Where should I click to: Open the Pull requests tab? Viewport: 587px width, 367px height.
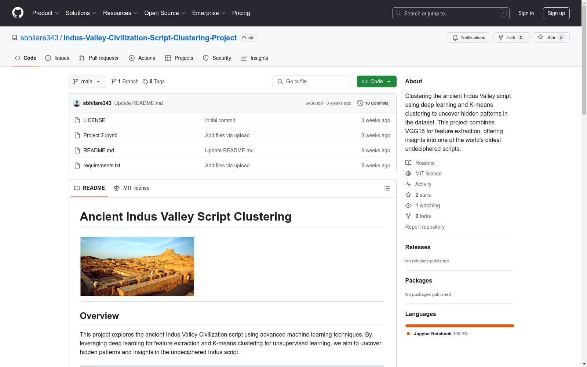(99, 58)
